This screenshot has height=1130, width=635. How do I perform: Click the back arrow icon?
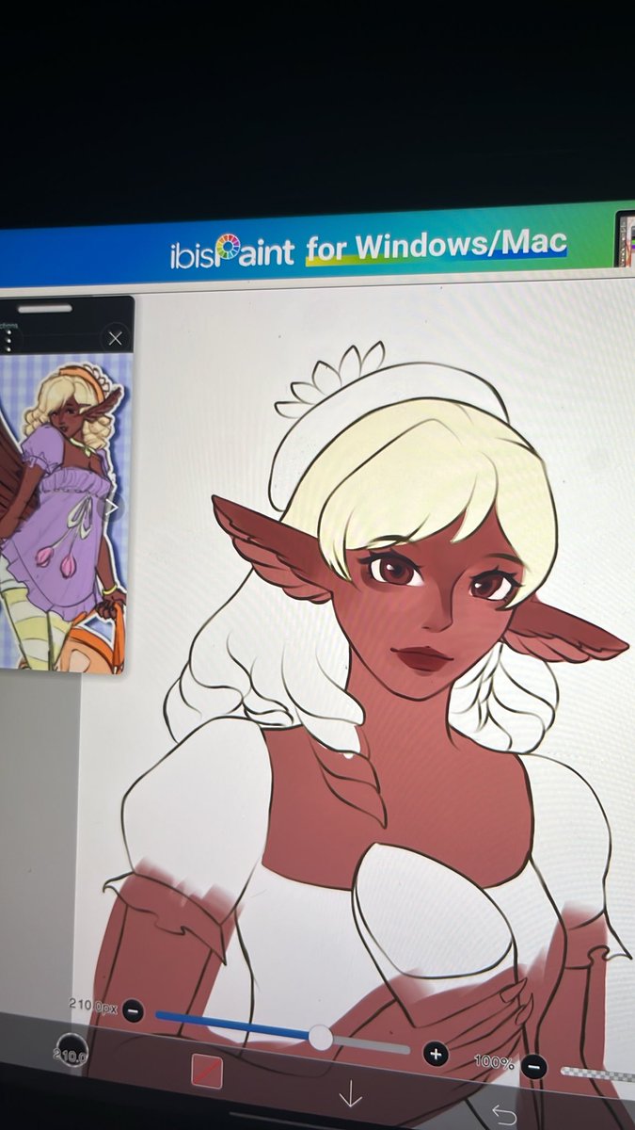tap(504, 1116)
